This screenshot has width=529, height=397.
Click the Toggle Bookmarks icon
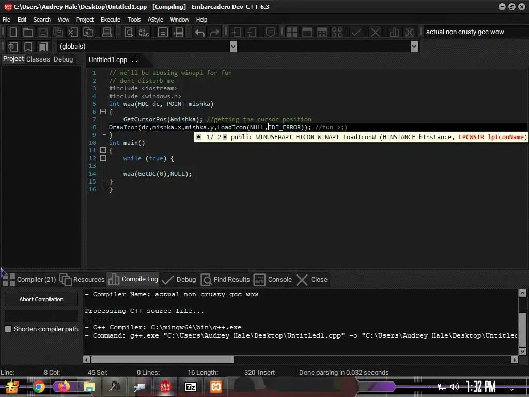[x=28, y=46]
